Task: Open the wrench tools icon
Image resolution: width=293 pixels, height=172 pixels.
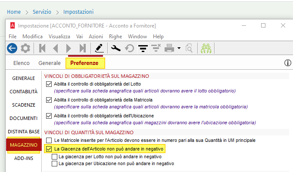Action: [x=115, y=48]
